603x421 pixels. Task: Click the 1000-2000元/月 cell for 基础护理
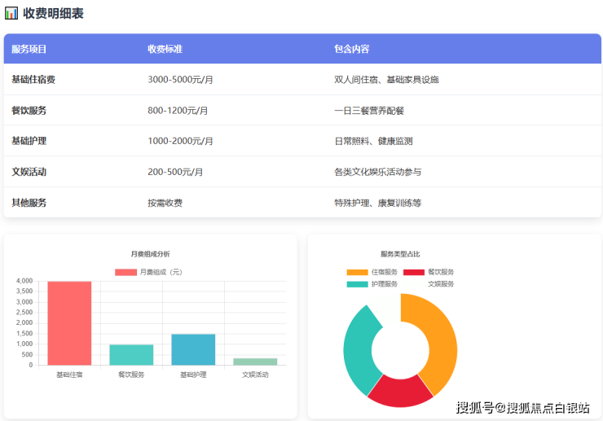[180, 141]
